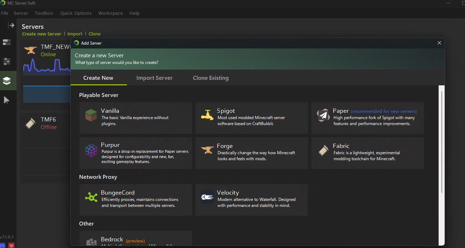Image resolution: width=465 pixels, height=248 pixels.
Task: Open the Quick Options menu
Action: pyautogui.click(x=76, y=13)
